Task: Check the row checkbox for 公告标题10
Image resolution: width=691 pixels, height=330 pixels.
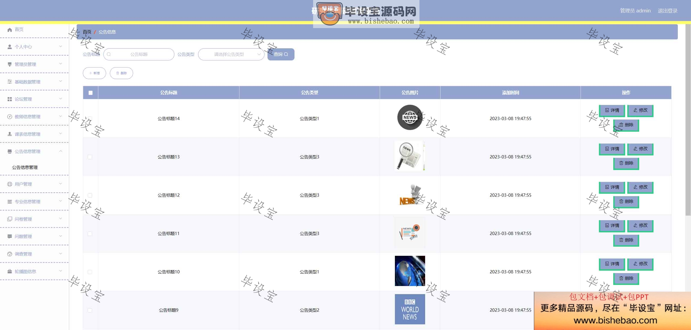Action: pyautogui.click(x=90, y=272)
